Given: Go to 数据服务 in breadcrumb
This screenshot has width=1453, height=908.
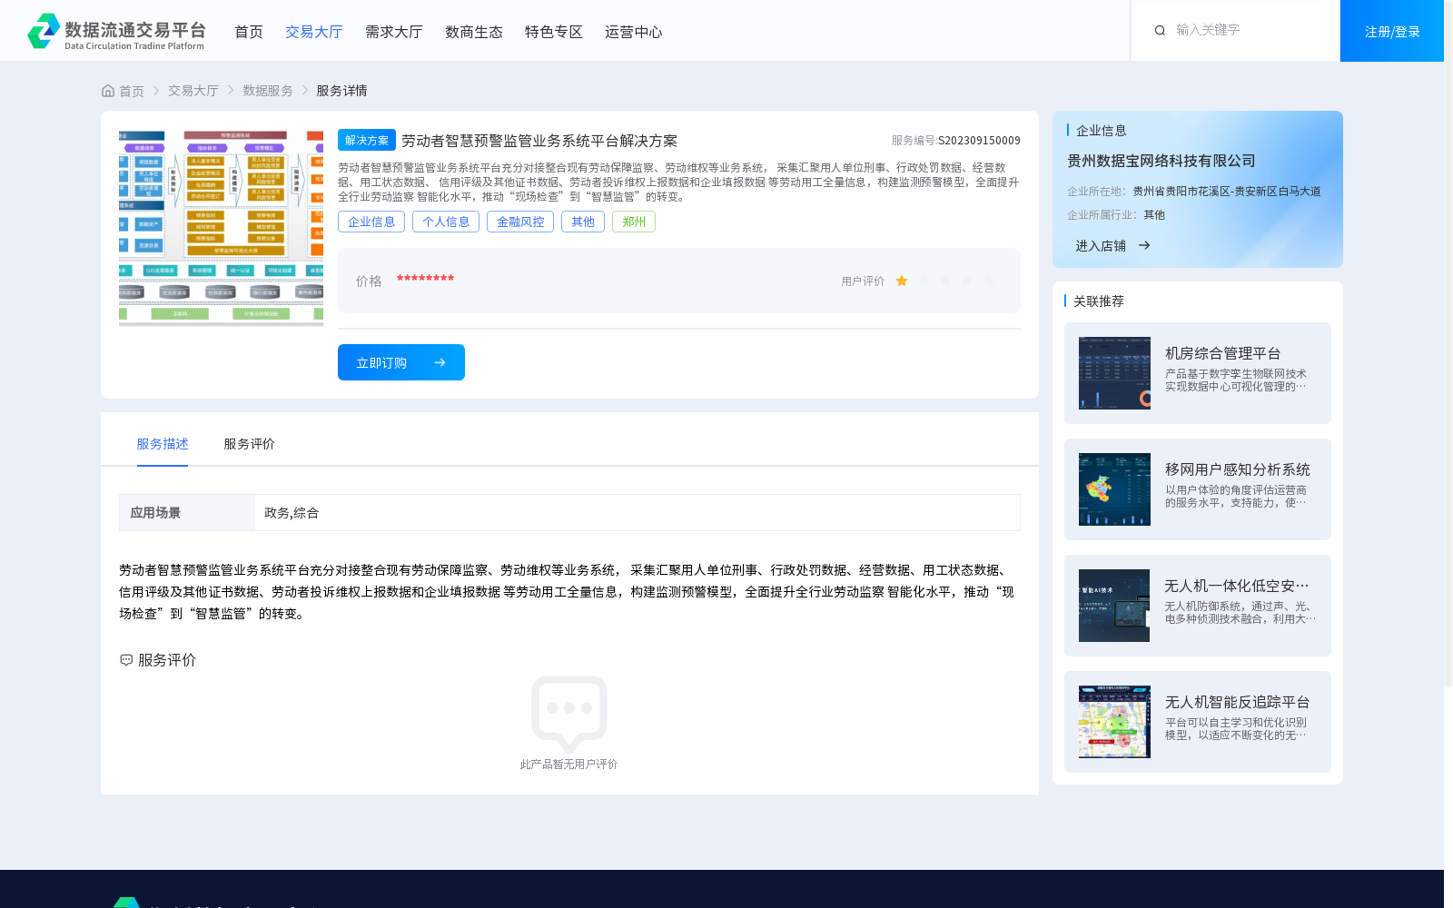Looking at the screenshot, I should (x=268, y=91).
